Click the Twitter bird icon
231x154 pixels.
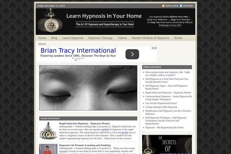181,6
